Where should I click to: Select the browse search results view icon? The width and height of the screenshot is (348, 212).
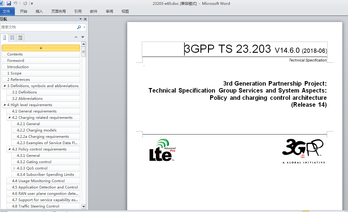[x=20, y=37]
